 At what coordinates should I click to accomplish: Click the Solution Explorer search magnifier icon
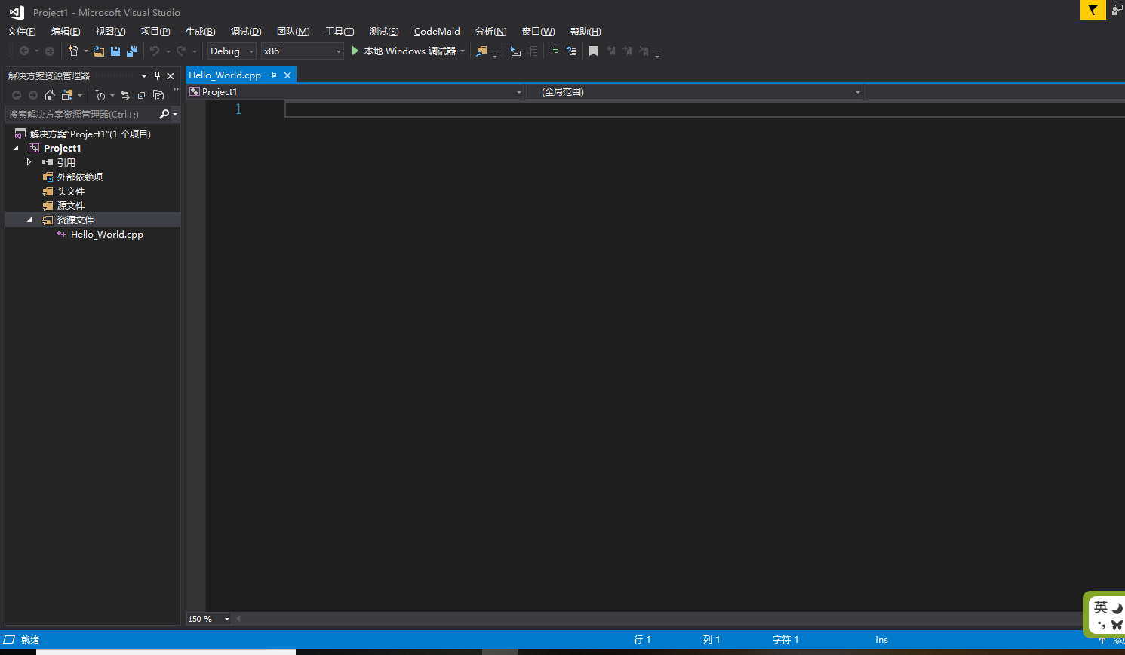(x=164, y=114)
